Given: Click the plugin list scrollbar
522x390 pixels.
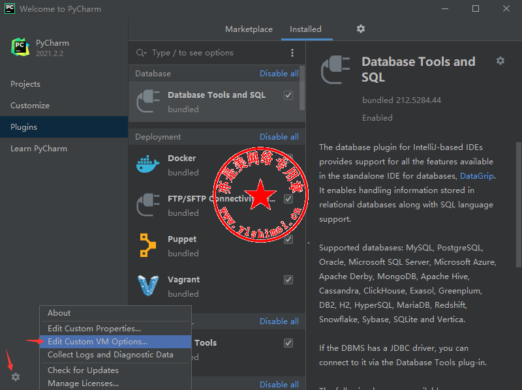Looking at the screenshot, I should 302,88.
